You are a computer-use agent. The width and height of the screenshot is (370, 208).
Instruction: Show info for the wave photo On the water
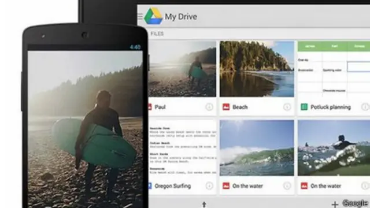point(287,186)
